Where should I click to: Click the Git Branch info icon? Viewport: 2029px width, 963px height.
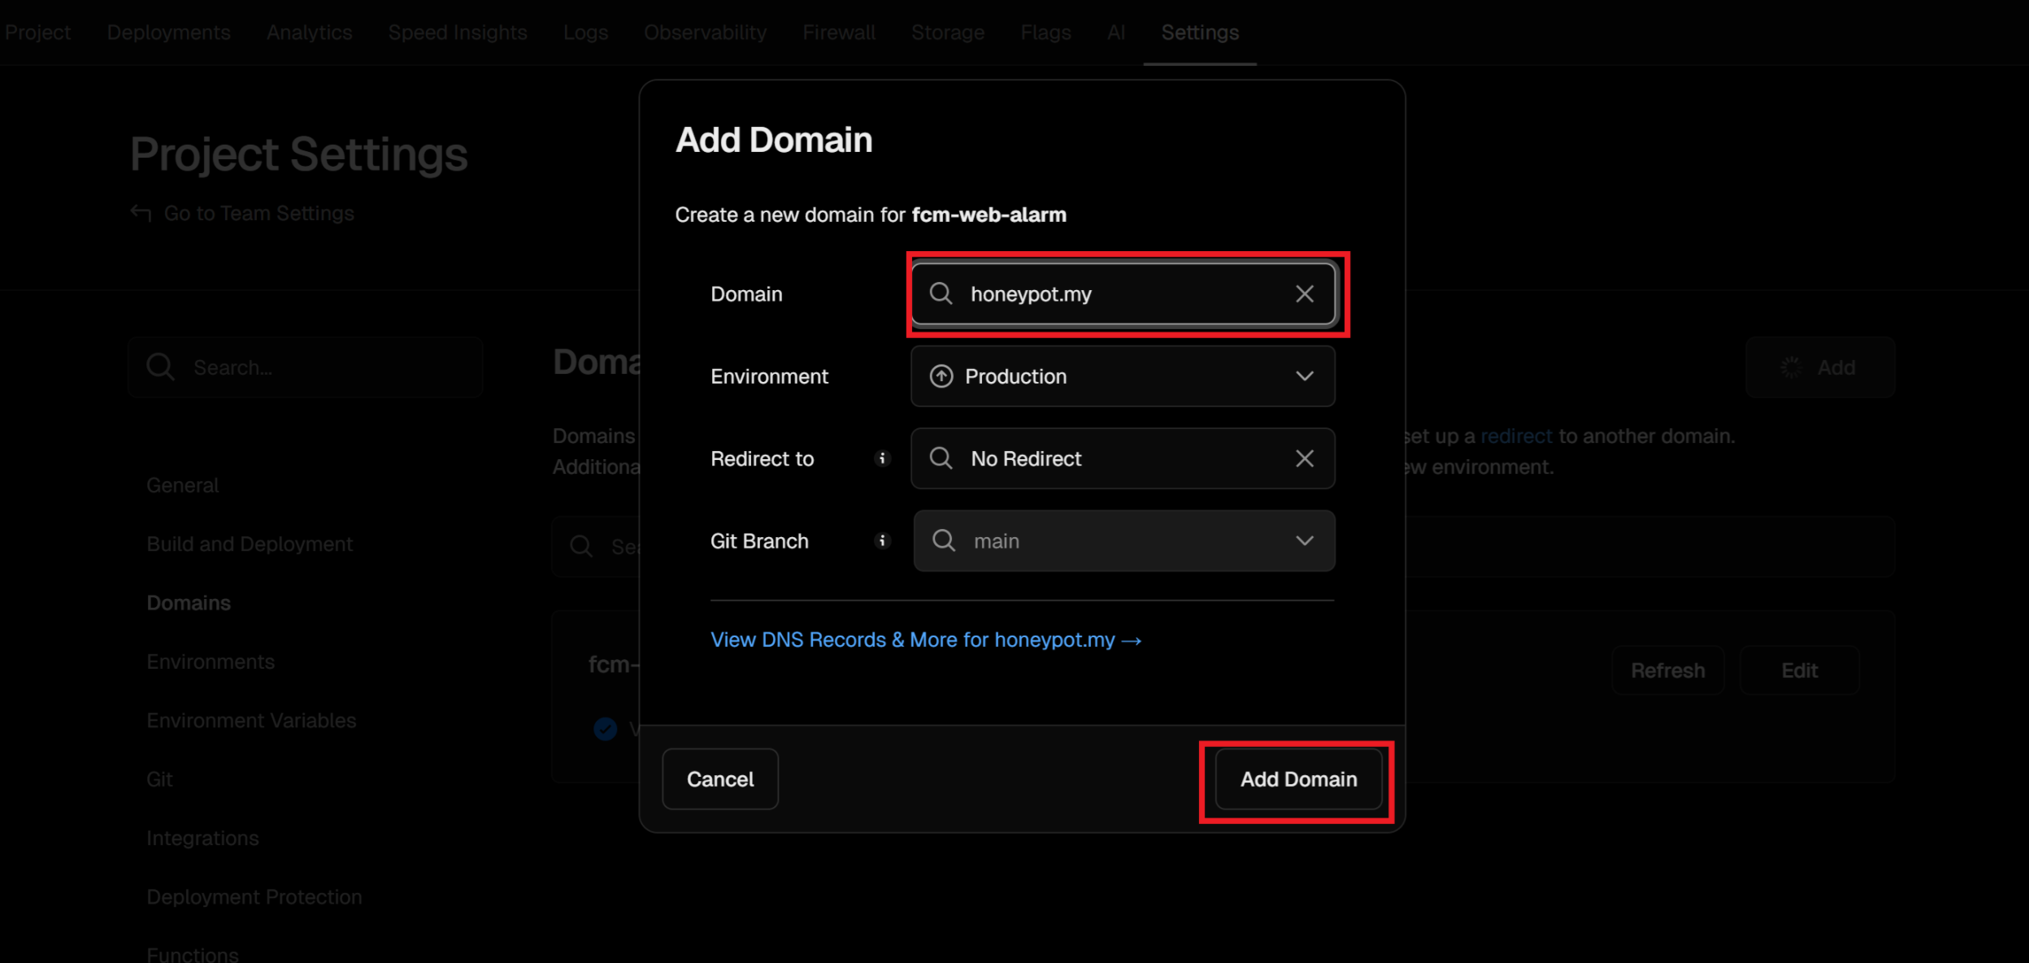pyautogui.click(x=882, y=540)
